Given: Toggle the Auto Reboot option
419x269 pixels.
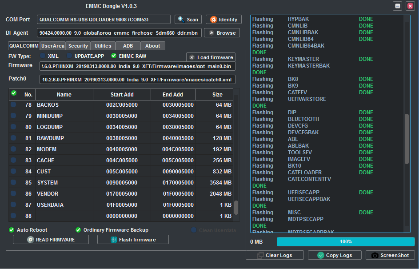Looking at the screenshot, I should (12, 230).
